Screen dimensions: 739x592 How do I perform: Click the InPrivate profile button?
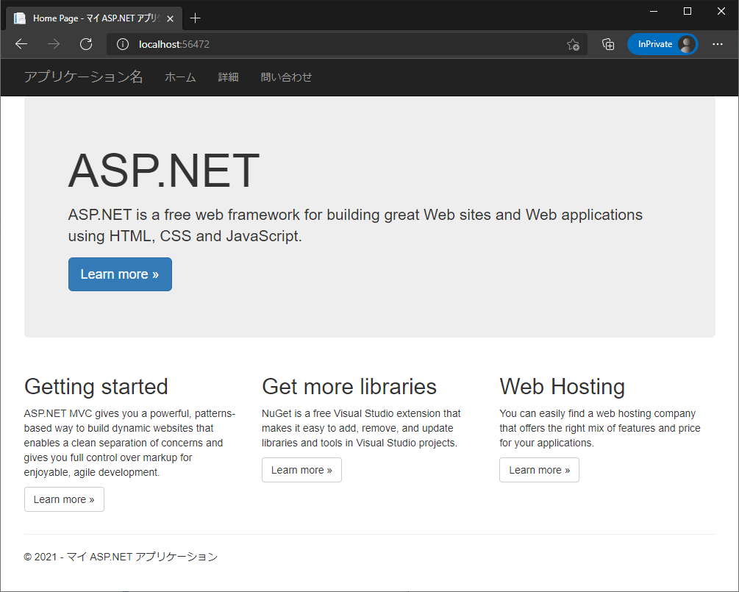tap(663, 44)
